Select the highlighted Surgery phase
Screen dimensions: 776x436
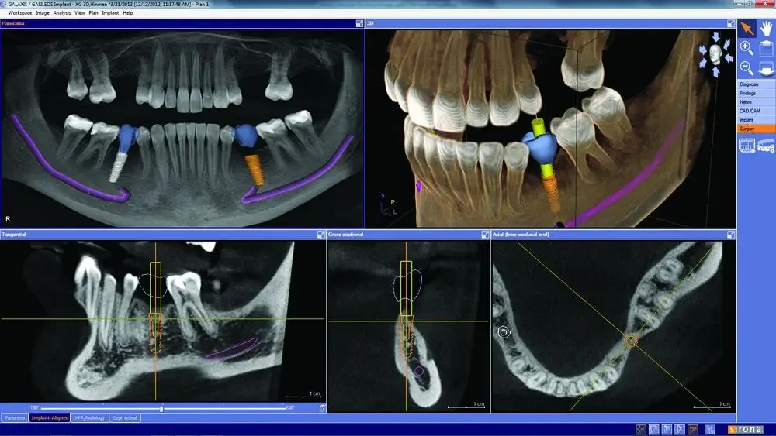(x=756, y=129)
